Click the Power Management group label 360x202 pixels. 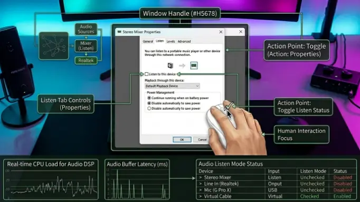tap(160, 92)
